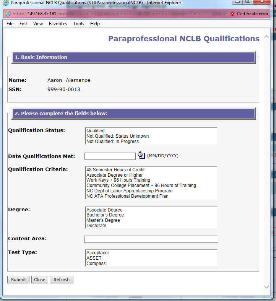Screen dimensions: 276x301
Task: Select 'Qualified' in Qualification Status list
Action: tap(96, 131)
